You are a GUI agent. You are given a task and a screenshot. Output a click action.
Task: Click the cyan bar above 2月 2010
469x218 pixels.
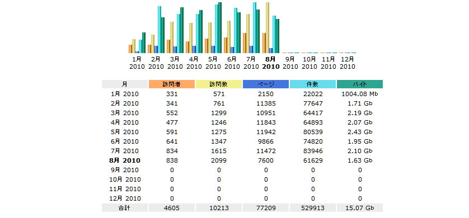160,30
